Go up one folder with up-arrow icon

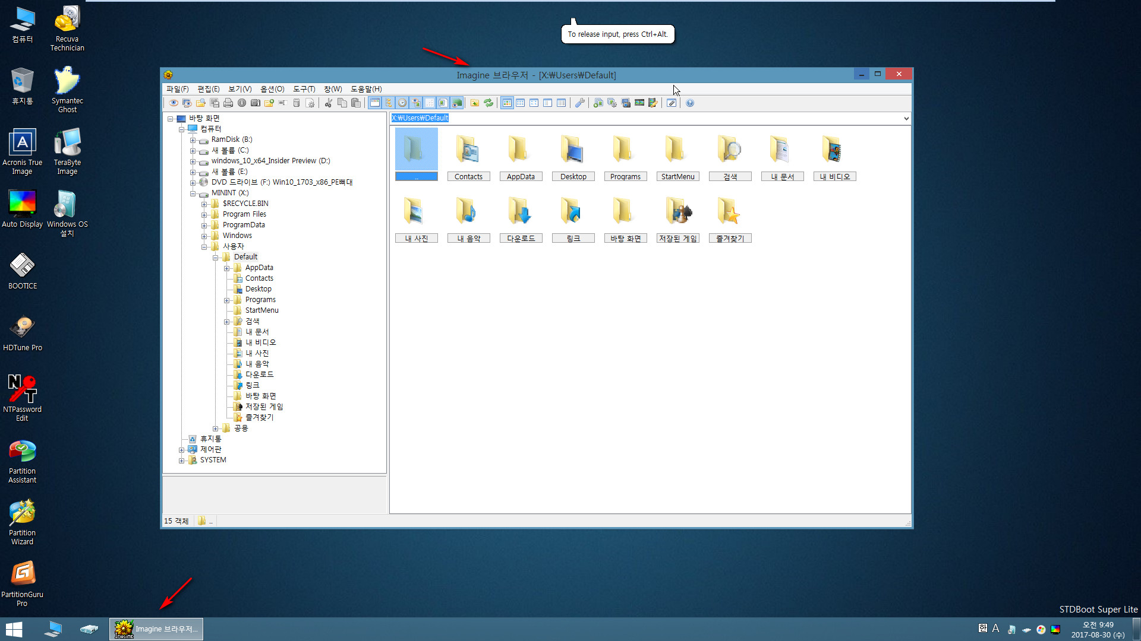point(475,103)
